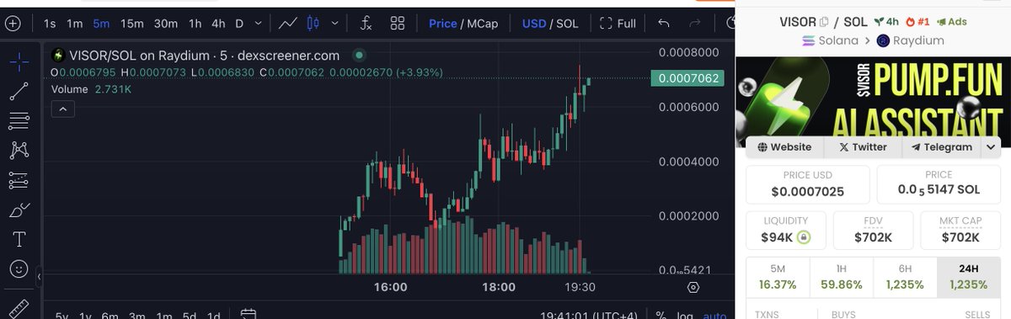Image resolution: width=1011 pixels, height=319 pixels.
Task: Open the fx indicators menu
Action: (366, 24)
